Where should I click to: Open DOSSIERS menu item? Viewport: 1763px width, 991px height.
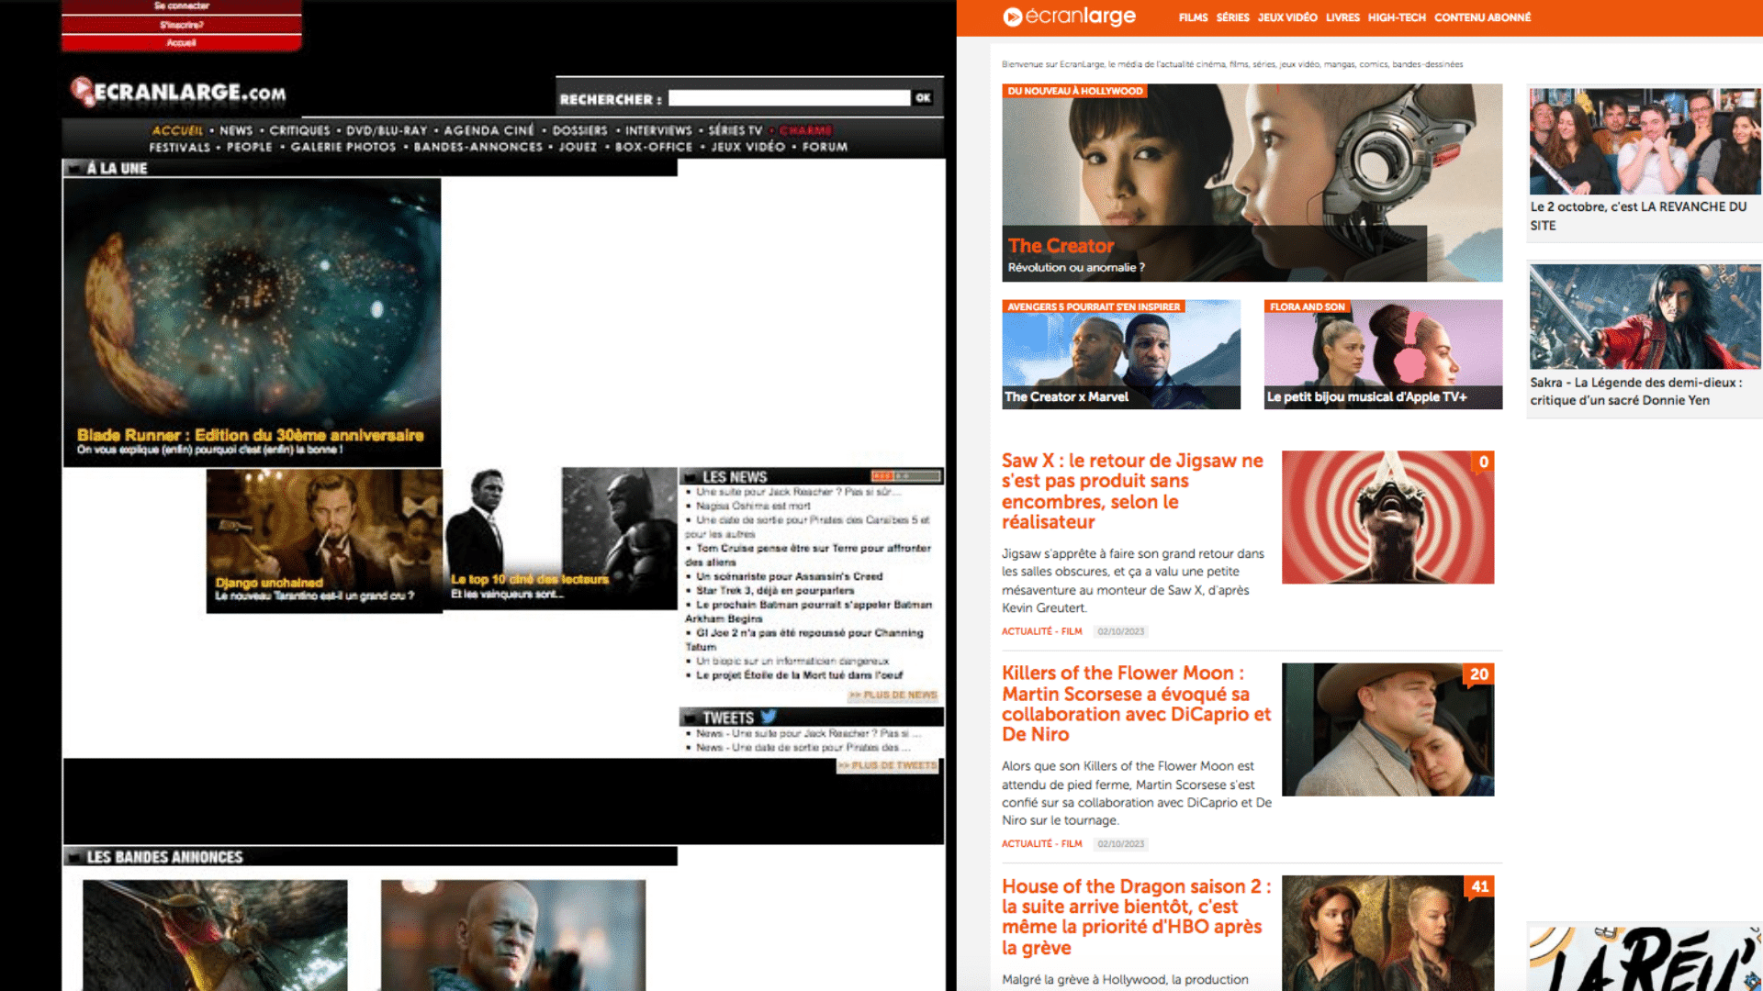click(x=579, y=130)
